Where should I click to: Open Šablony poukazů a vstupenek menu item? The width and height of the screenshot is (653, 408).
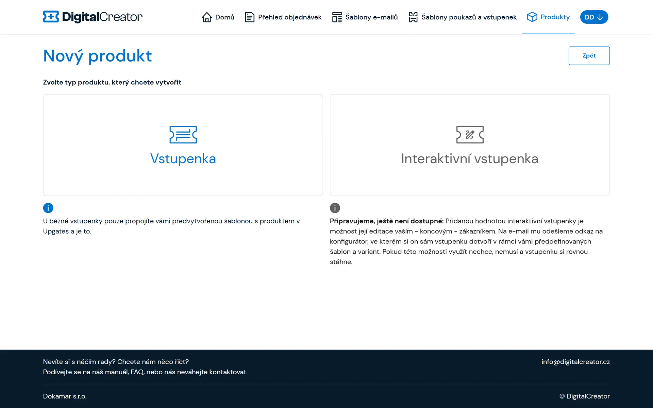(463, 17)
